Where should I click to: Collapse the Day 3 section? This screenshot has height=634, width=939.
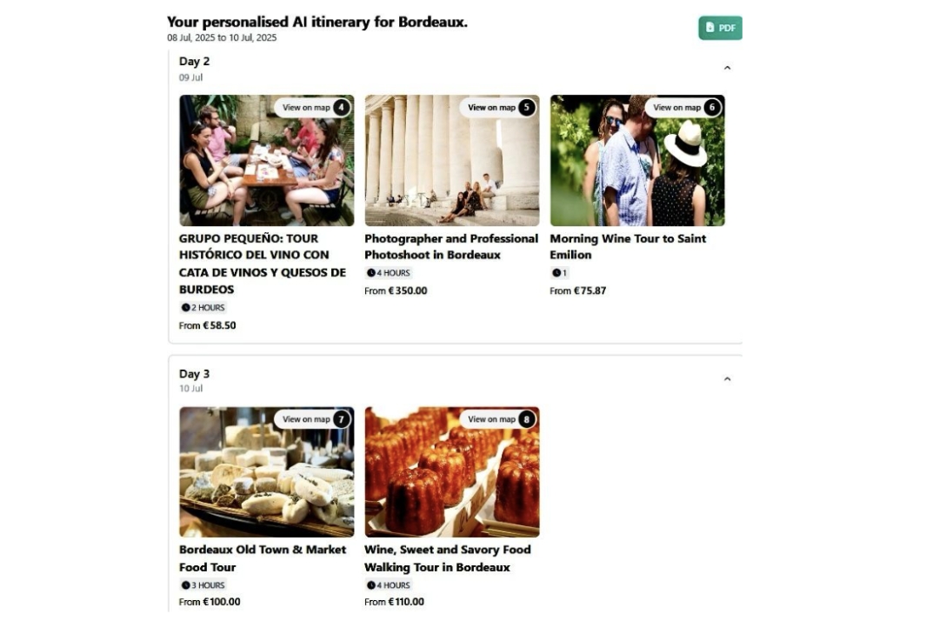(727, 378)
